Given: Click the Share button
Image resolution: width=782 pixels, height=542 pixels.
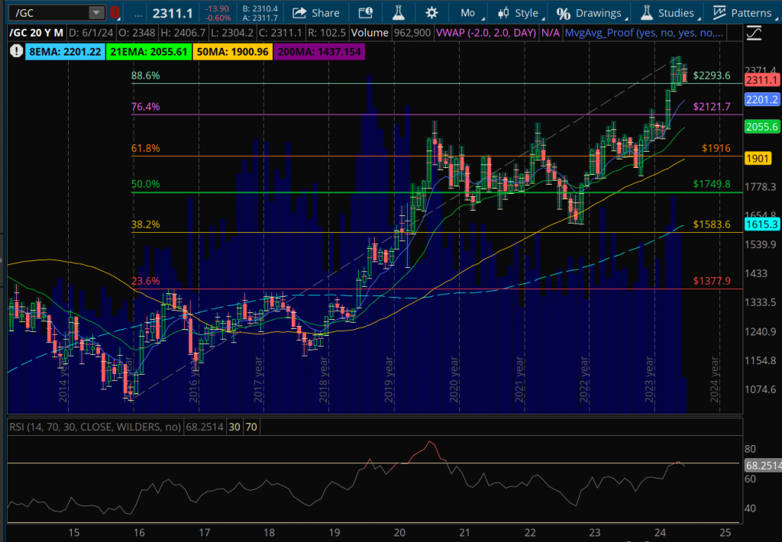Looking at the screenshot, I should pyautogui.click(x=315, y=13).
